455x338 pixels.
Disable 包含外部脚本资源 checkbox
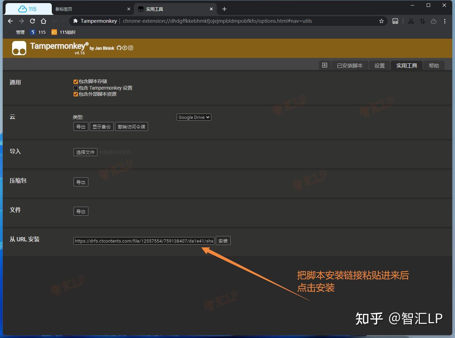(x=76, y=94)
